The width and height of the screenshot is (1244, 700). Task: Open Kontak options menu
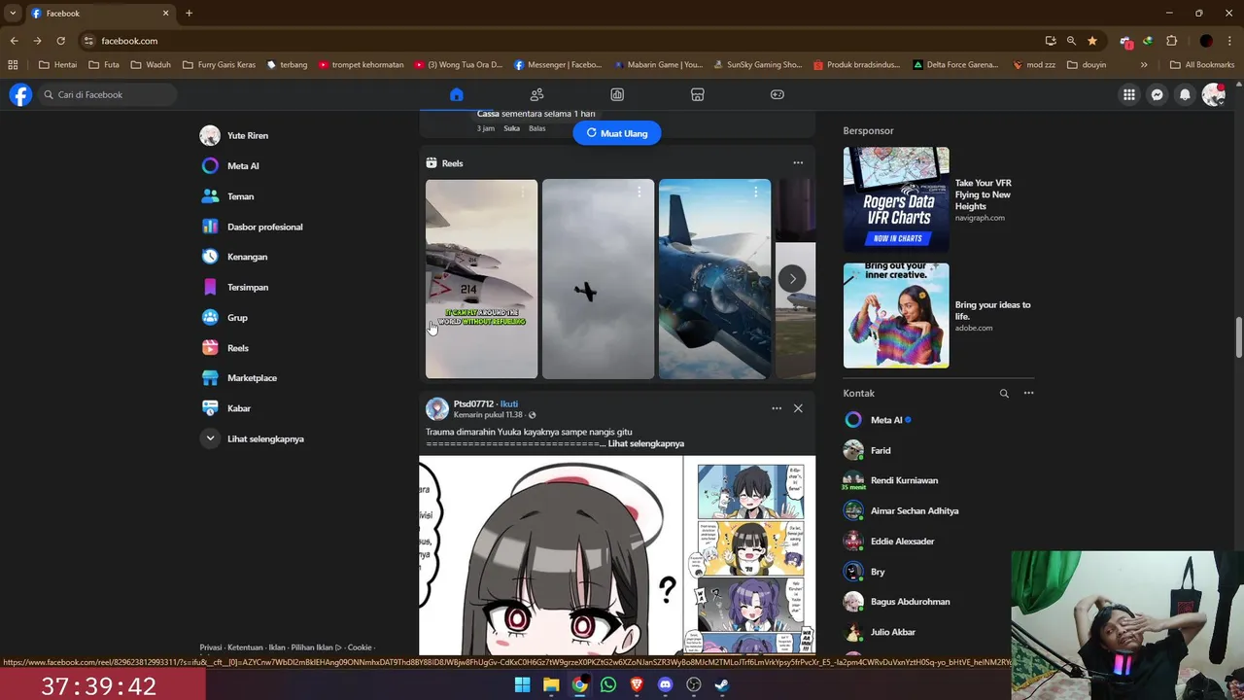click(1028, 394)
